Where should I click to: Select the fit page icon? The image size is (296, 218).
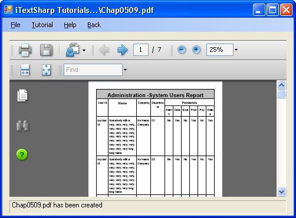(46, 70)
